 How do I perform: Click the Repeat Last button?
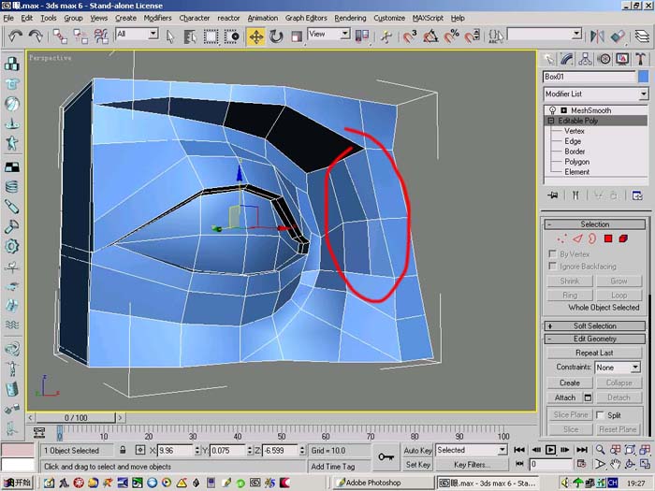(594, 353)
